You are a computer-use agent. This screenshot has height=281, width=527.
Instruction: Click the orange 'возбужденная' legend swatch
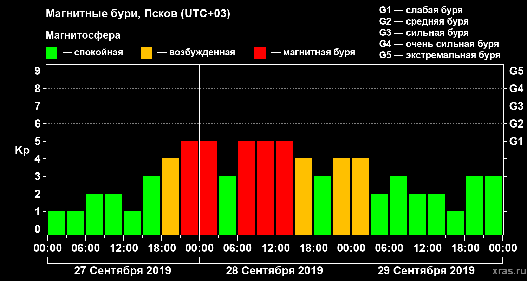(146, 53)
